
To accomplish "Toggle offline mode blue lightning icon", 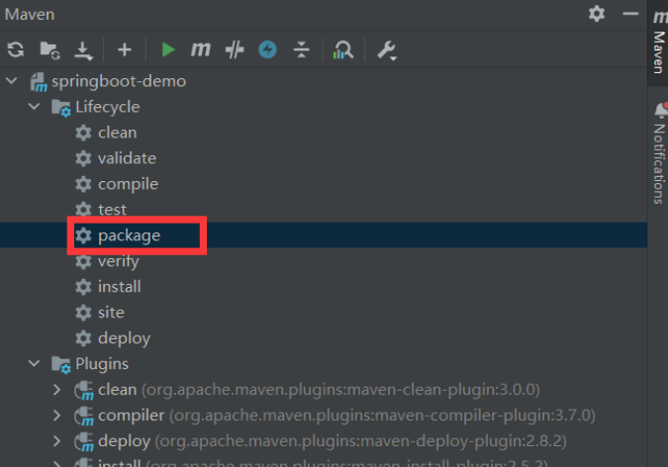I will [267, 49].
